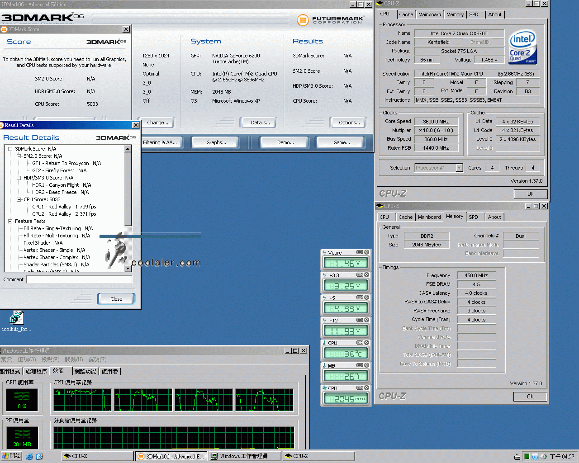Click the Intel Core 2 Quad logo
This screenshot has width=579, height=463.
point(522,47)
